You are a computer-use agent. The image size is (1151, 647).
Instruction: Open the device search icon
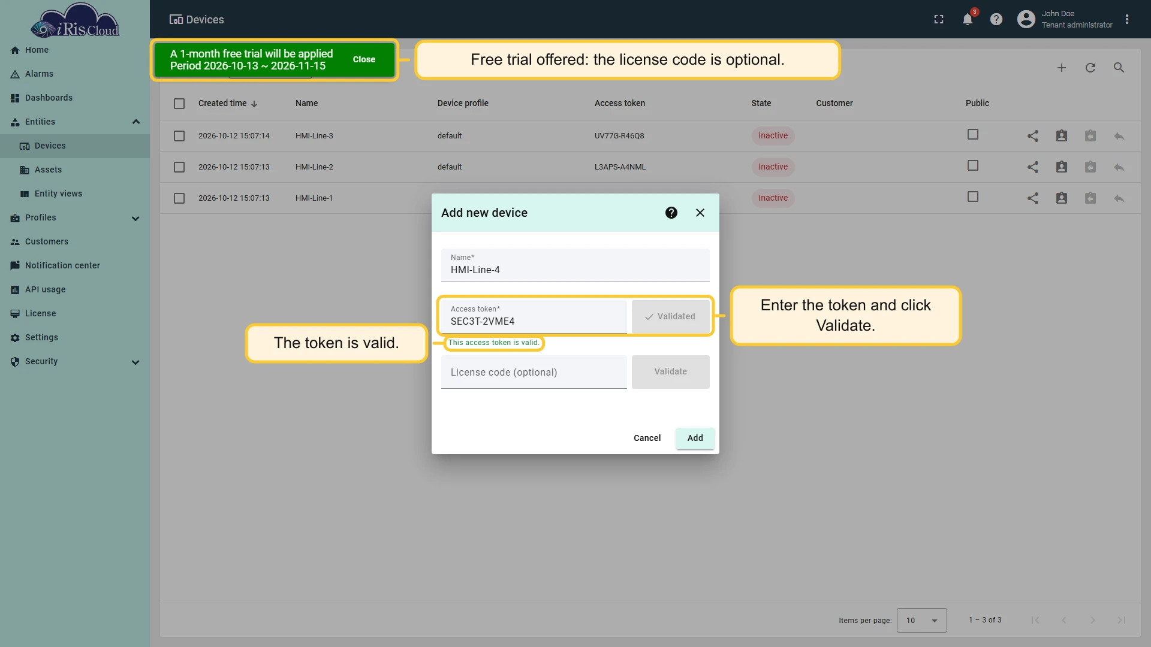click(1119, 68)
